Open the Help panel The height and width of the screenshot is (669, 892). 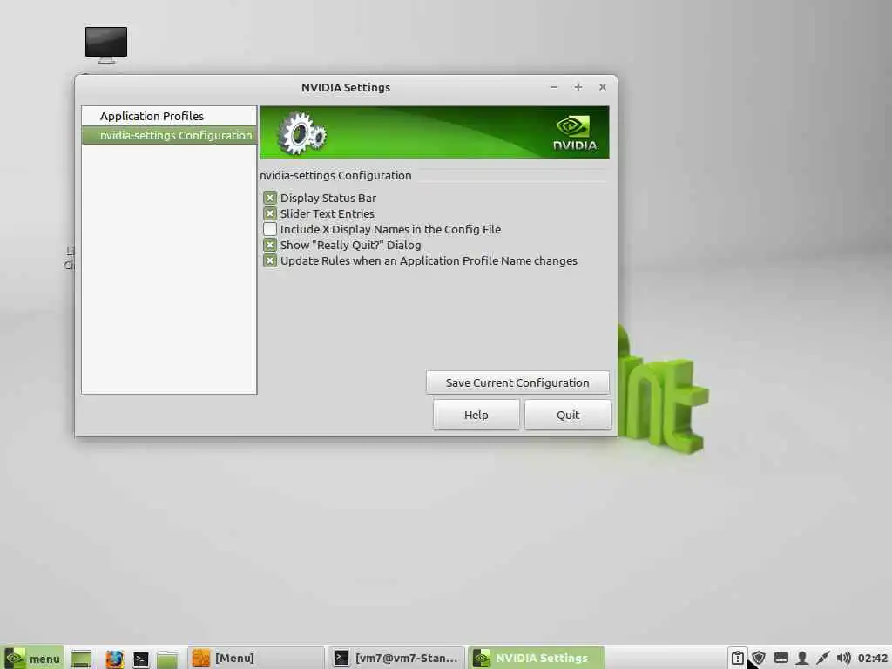(x=476, y=415)
